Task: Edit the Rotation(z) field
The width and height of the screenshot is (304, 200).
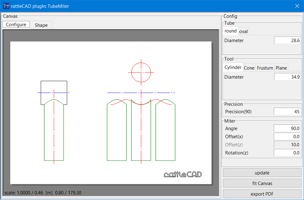Action: tap(287, 153)
